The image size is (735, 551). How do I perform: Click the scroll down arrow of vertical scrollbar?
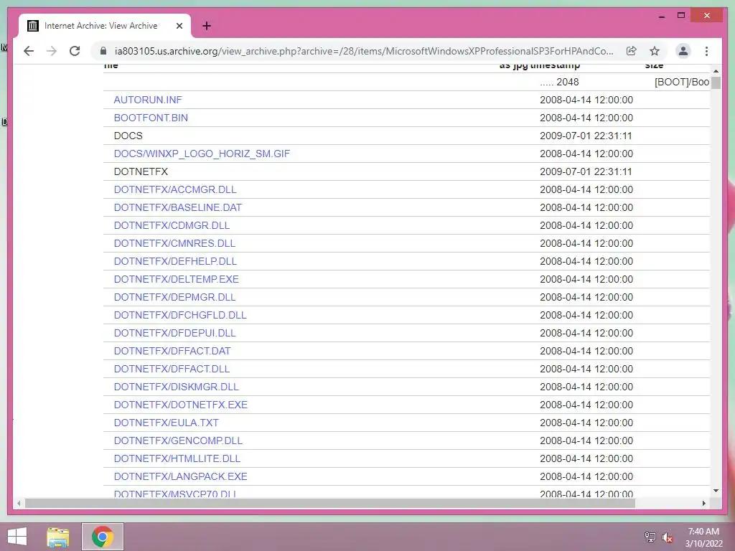[x=716, y=491]
